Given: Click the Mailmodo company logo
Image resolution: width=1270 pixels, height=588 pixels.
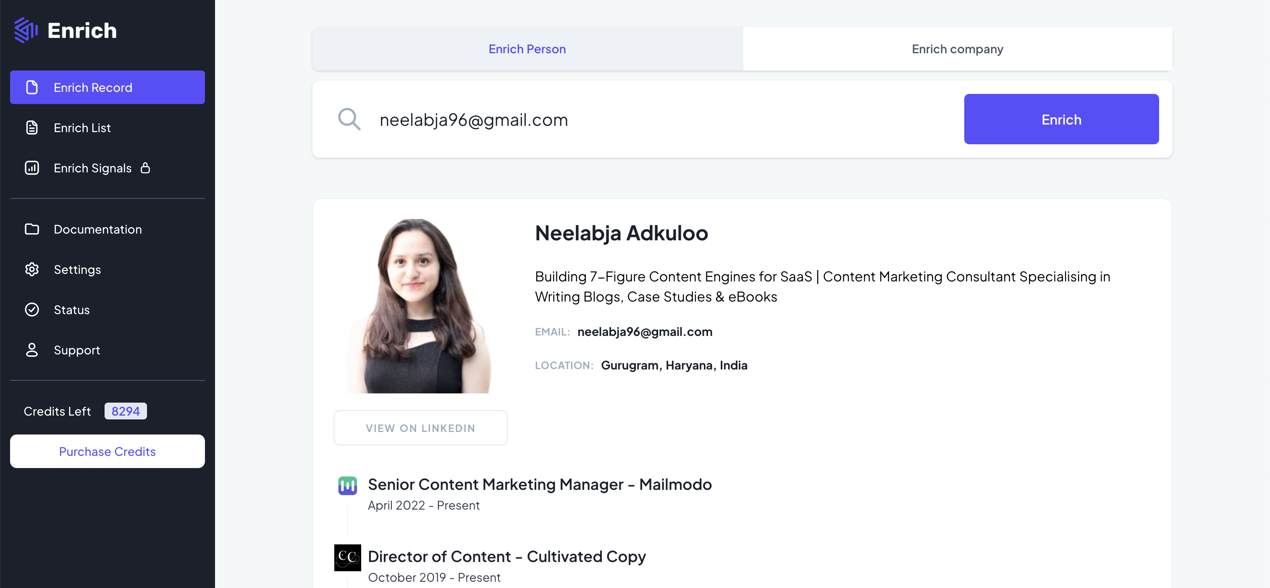Looking at the screenshot, I should [348, 486].
